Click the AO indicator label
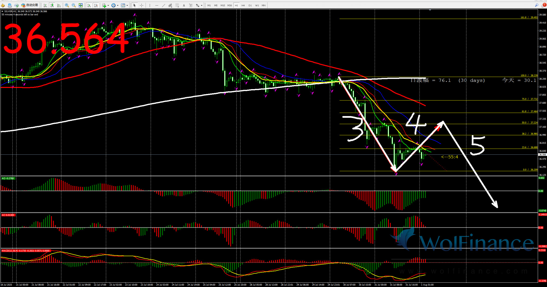This screenshot has width=547, height=287. click(x=8, y=178)
